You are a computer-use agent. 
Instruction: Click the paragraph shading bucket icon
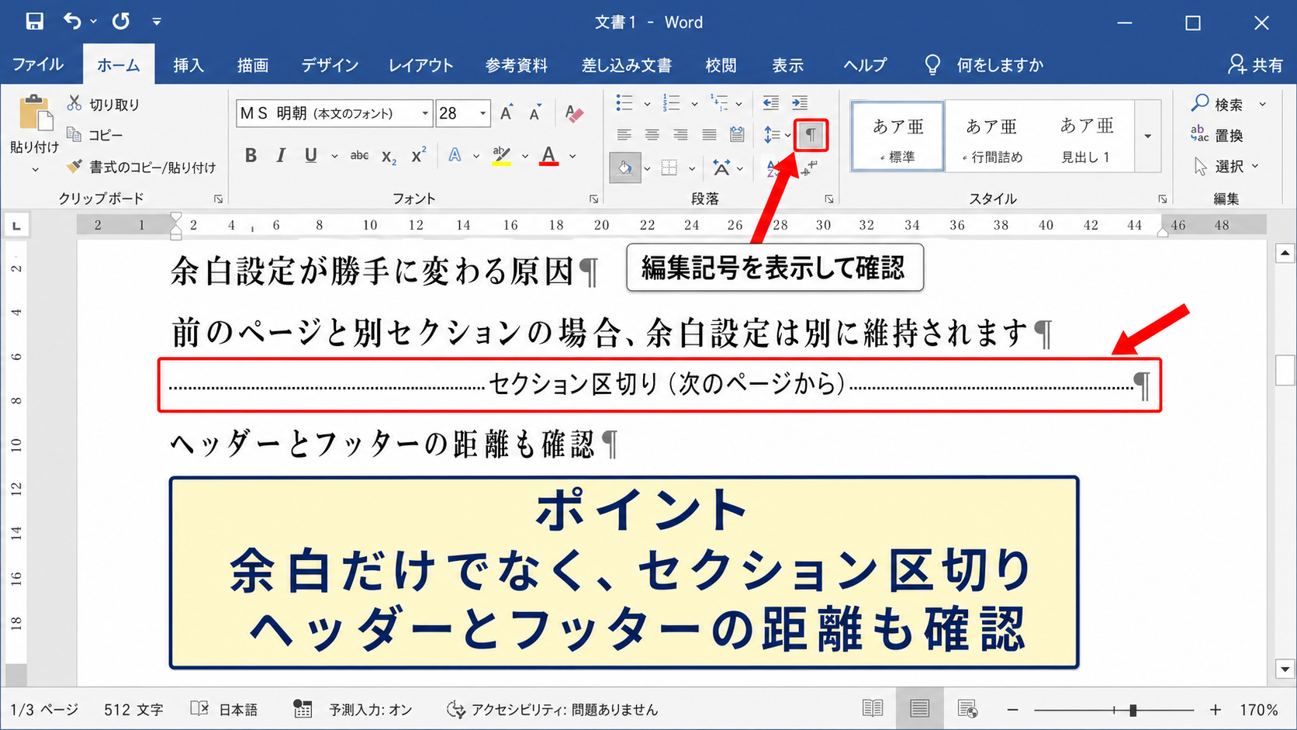tap(625, 168)
